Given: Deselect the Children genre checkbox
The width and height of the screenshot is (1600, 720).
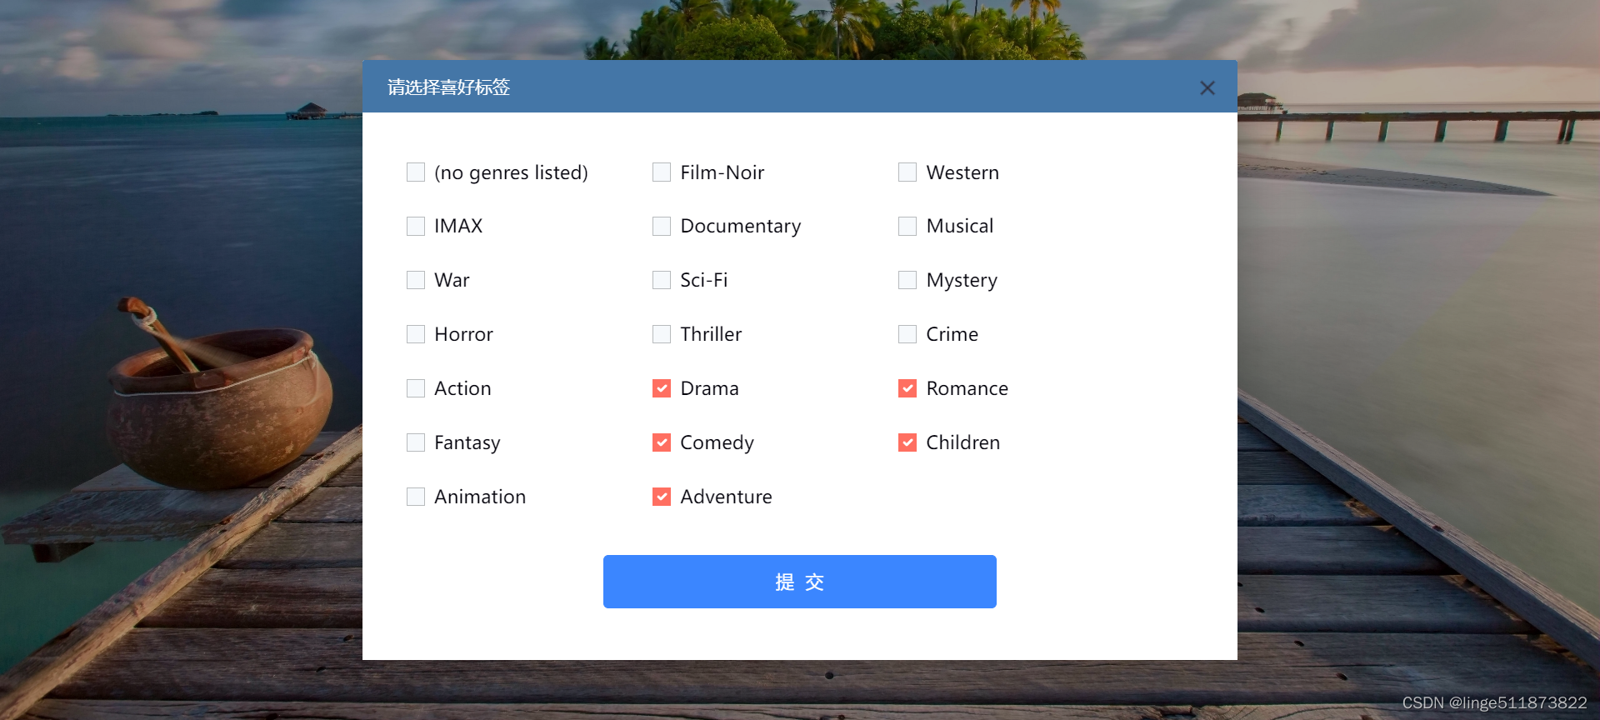Looking at the screenshot, I should [x=907, y=442].
